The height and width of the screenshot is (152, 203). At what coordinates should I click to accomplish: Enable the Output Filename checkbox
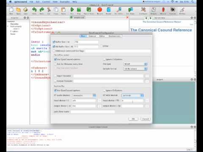[55, 81]
